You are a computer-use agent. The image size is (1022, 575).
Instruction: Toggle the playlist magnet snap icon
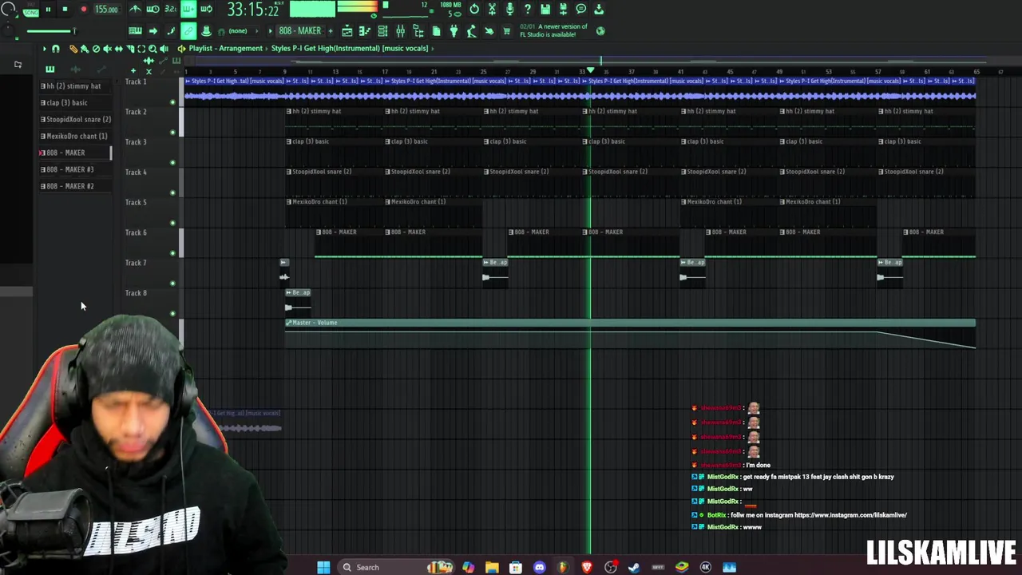(56, 49)
